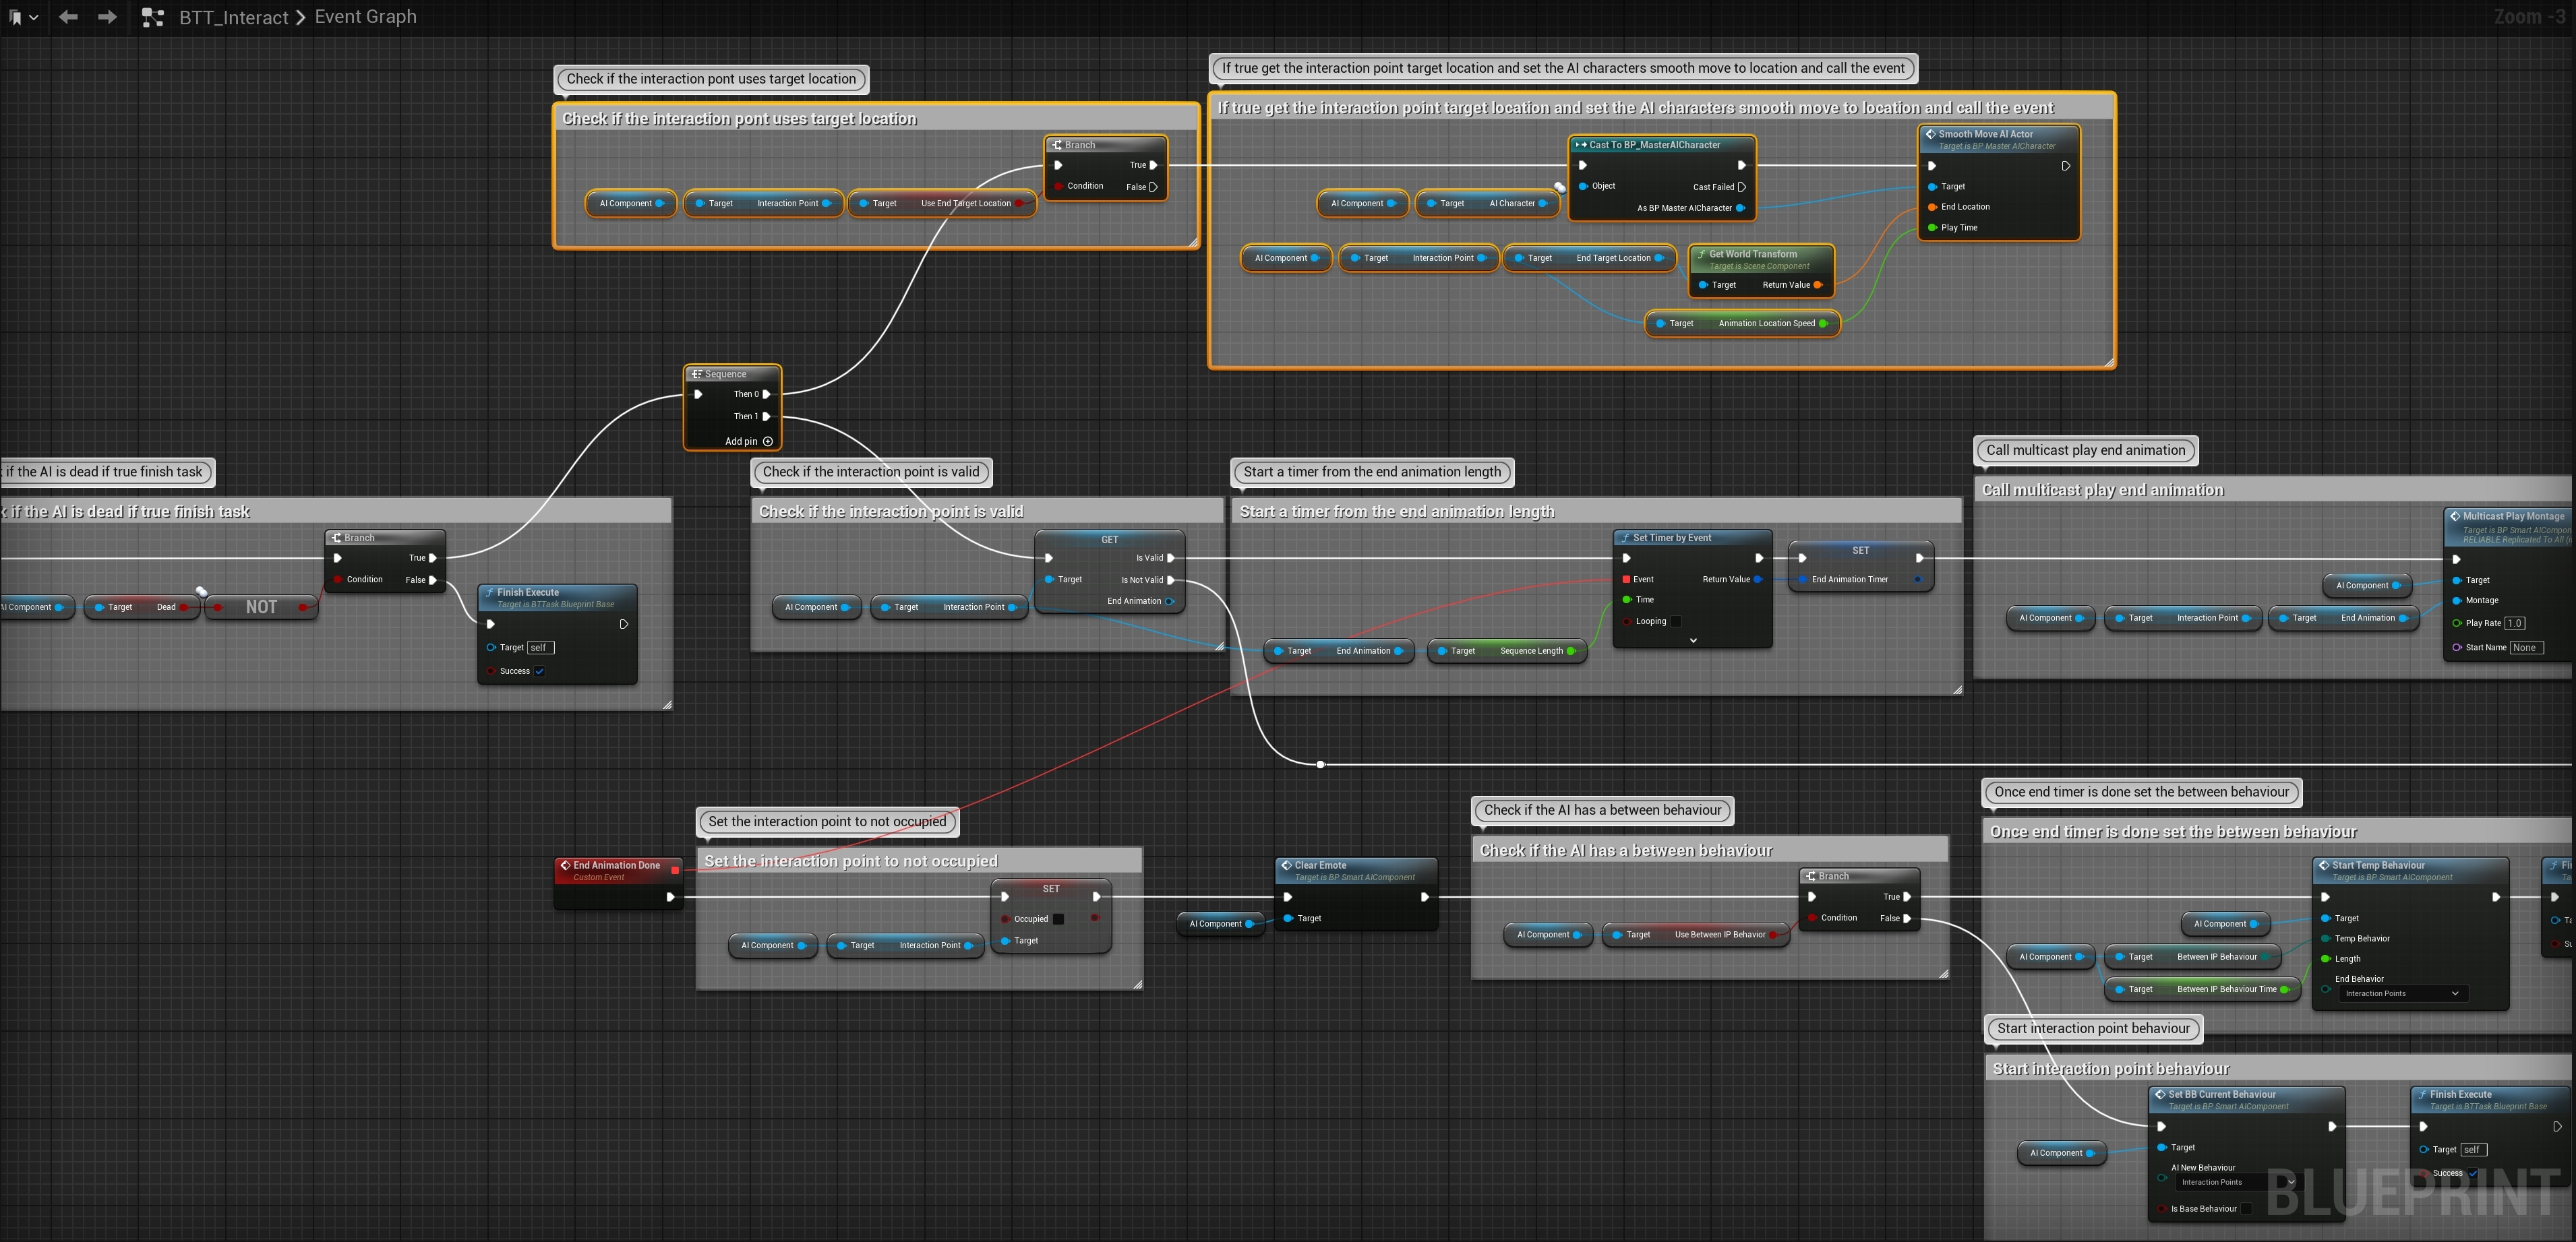Enable the Looping checkbox on Set Timer by Event
2576x1242 pixels.
click(x=1676, y=621)
